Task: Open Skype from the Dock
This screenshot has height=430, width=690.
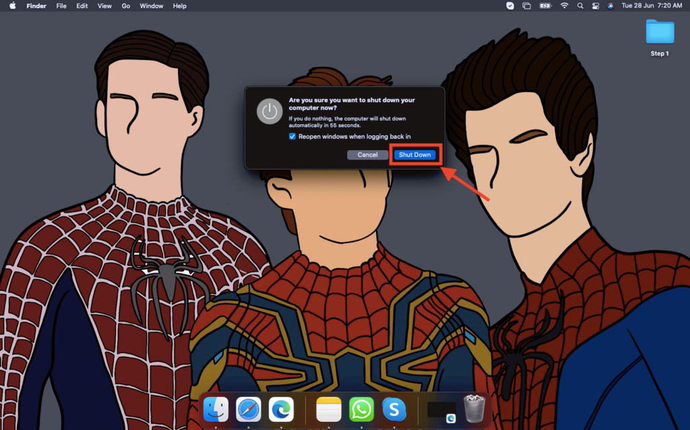Action: tap(394, 408)
